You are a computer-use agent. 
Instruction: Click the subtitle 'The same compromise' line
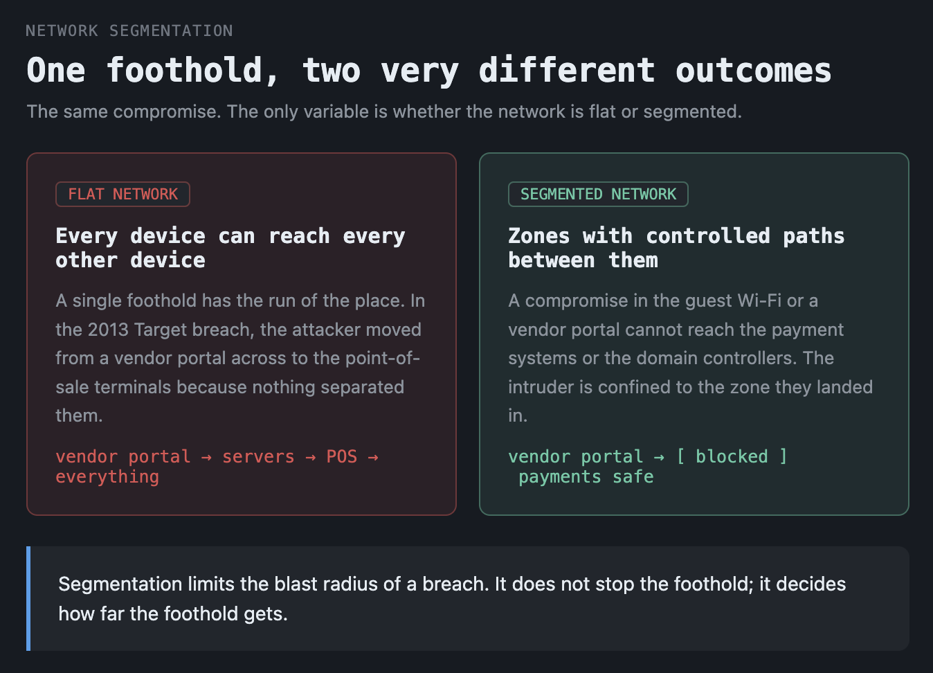(x=384, y=111)
